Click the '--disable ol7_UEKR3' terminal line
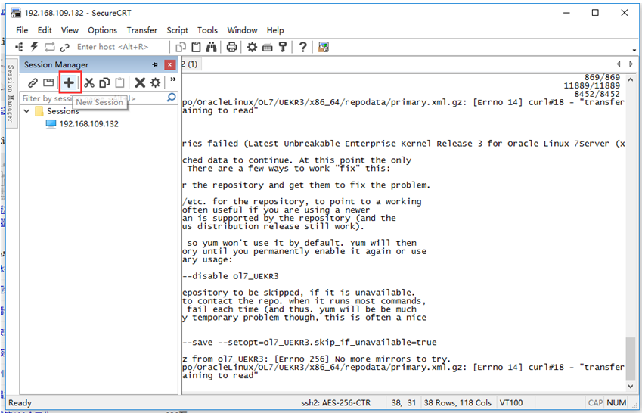Viewport: 642px width, 413px height. point(231,276)
